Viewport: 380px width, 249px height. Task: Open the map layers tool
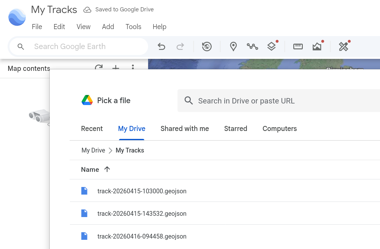coord(271,47)
